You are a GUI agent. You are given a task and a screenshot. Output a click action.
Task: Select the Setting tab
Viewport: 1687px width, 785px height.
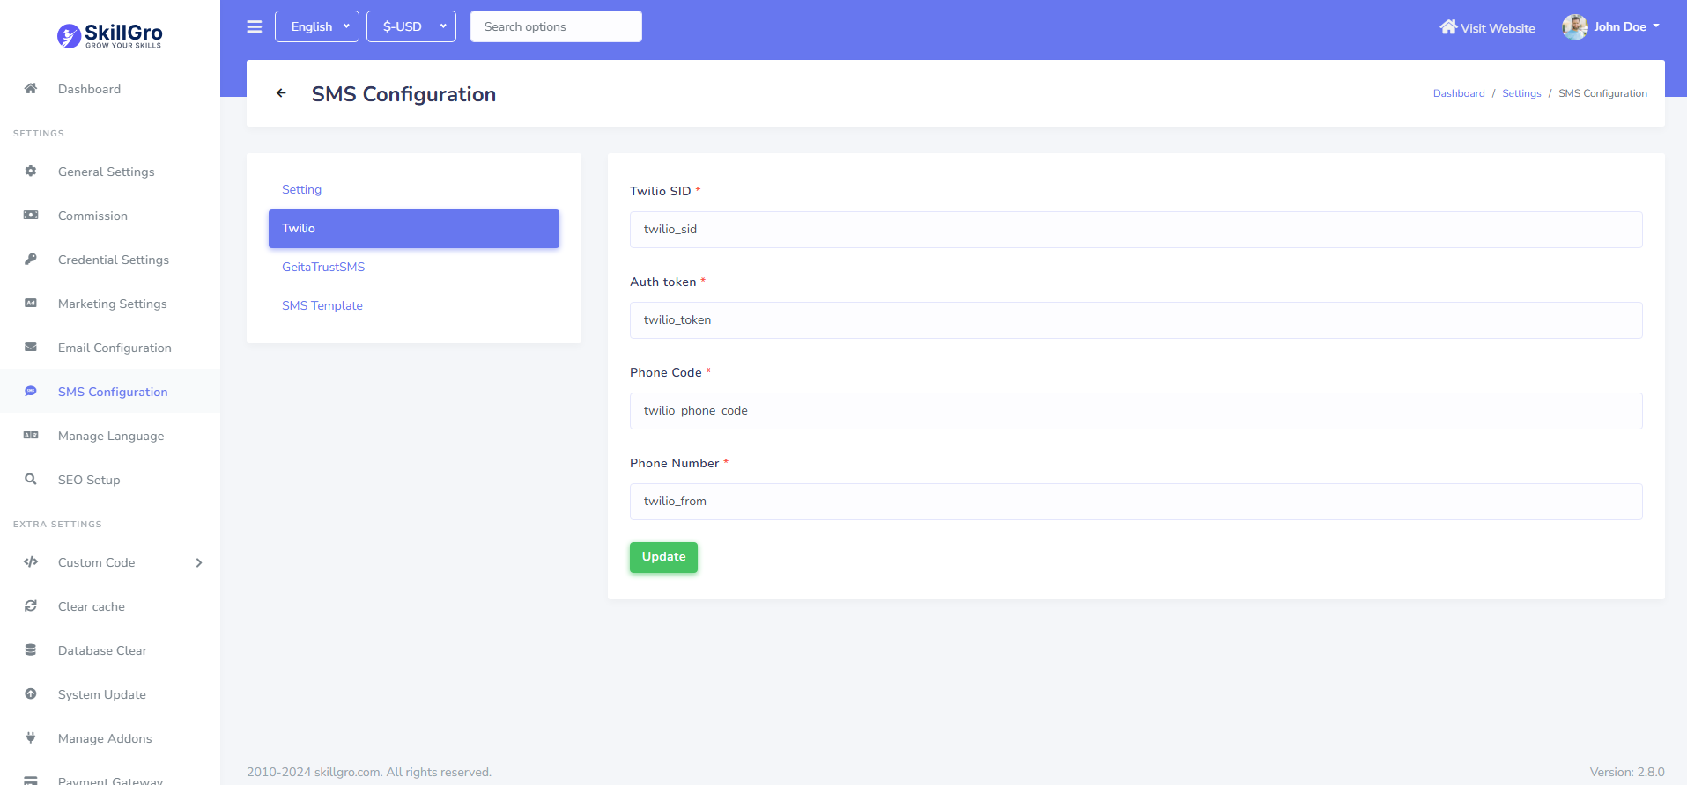point(301,189)
